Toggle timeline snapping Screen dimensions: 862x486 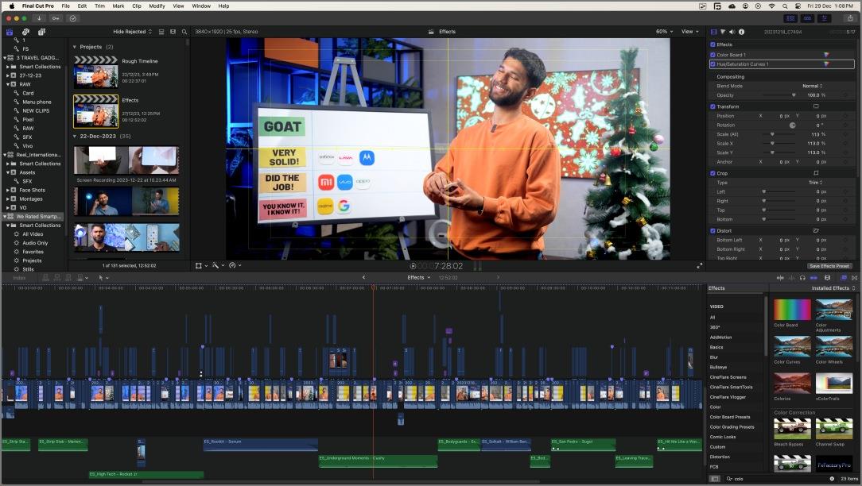(x=813, y=278)
